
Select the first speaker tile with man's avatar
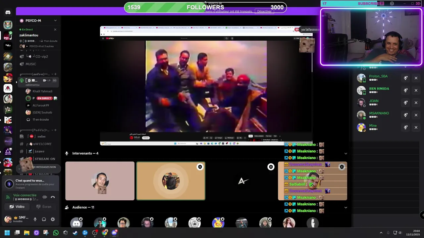point(100,181)
